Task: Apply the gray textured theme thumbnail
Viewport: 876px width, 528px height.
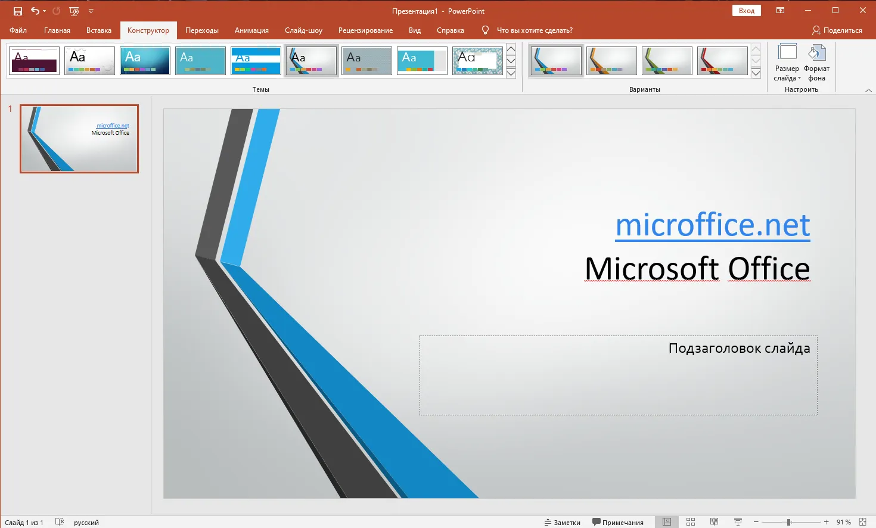Action: coord(366,61)
